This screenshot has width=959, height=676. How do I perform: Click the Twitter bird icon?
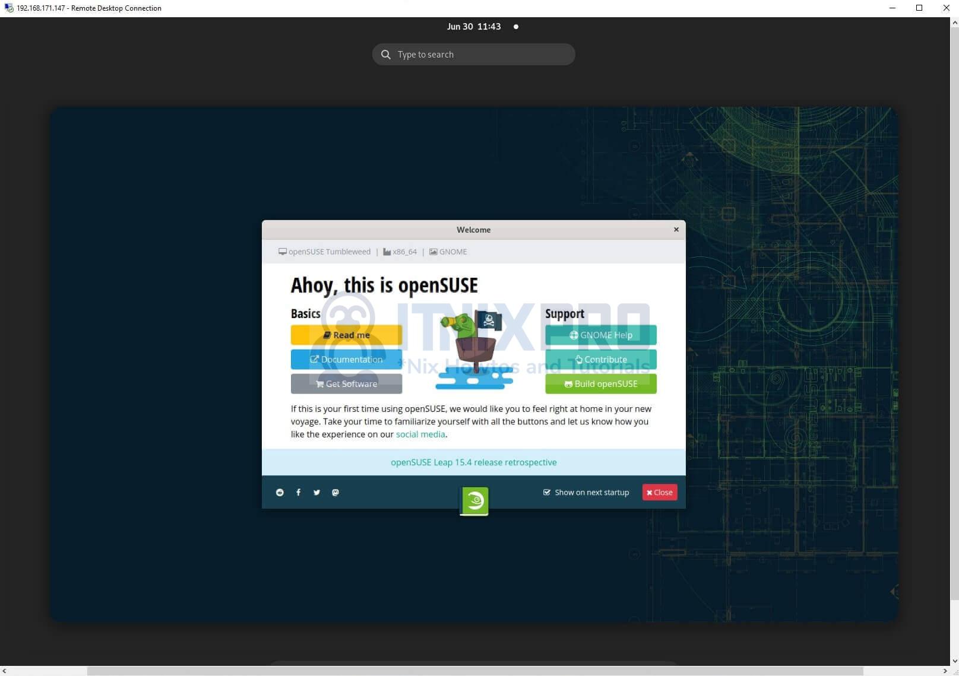pyautogui.click(x=316, y=492)
